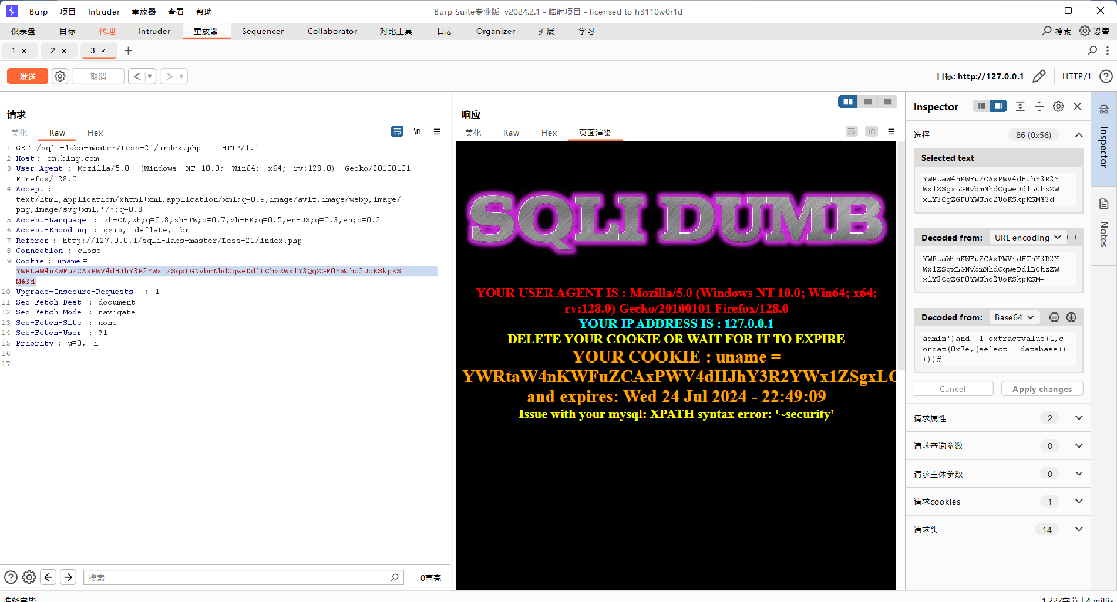
Task: Select top-bottom split layout
Action: [868, 102]
